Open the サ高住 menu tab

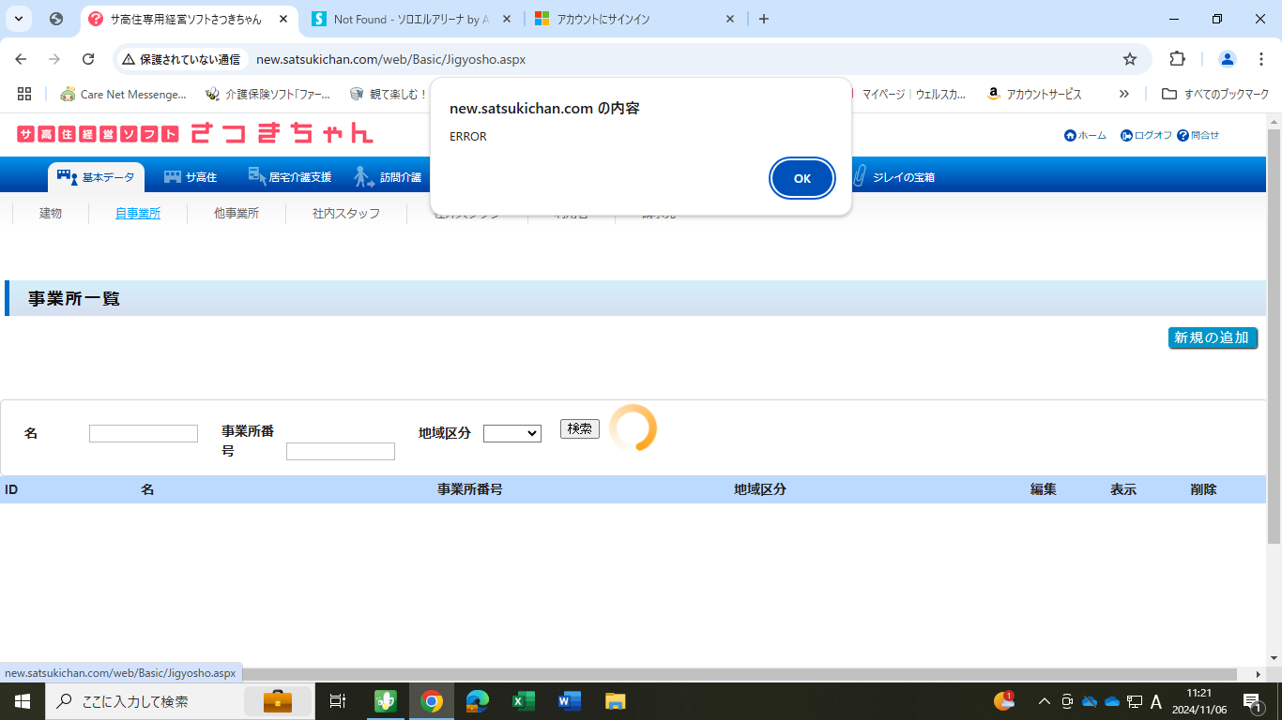pyautogui.click(x=191, y=177)
